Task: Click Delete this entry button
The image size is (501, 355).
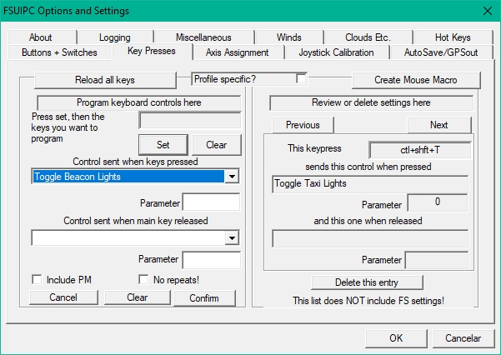Action: click(367, 282)
